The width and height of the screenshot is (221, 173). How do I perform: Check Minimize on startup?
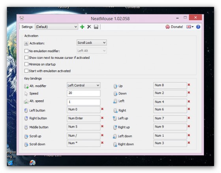tap(26, 64)
